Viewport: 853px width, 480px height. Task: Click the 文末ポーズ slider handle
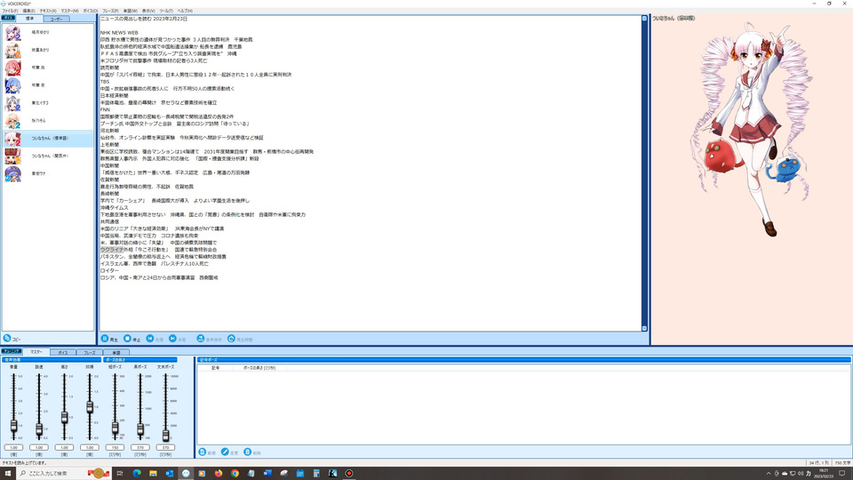165,435
